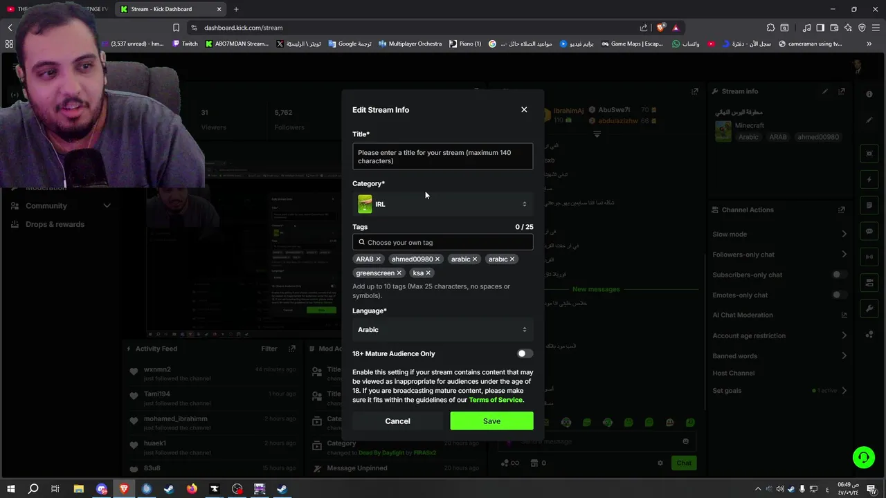This screenshot has height=498, width=886.
Task: Show hidden system tray icons
Action: pyautogui.click(x=758, y=489)
